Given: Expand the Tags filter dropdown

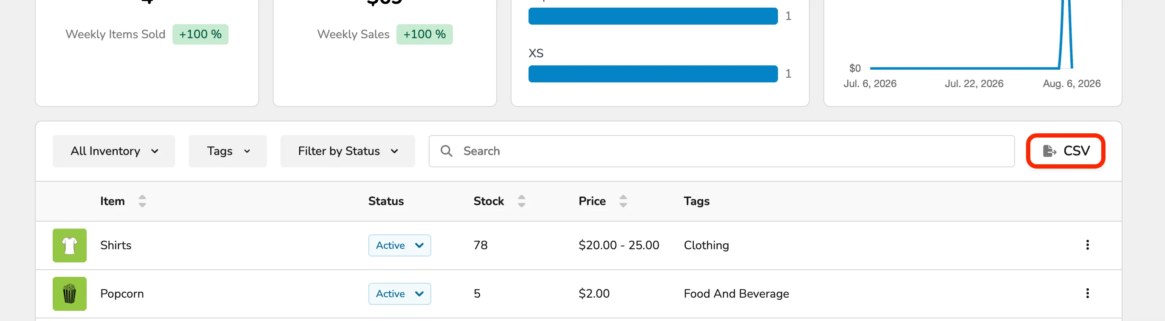Looking at the screenshot, I should click(227, 151).
